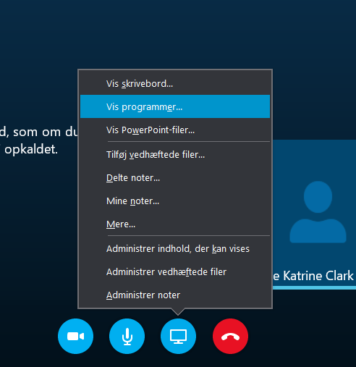Start video with the camera button

click(75, 336)
